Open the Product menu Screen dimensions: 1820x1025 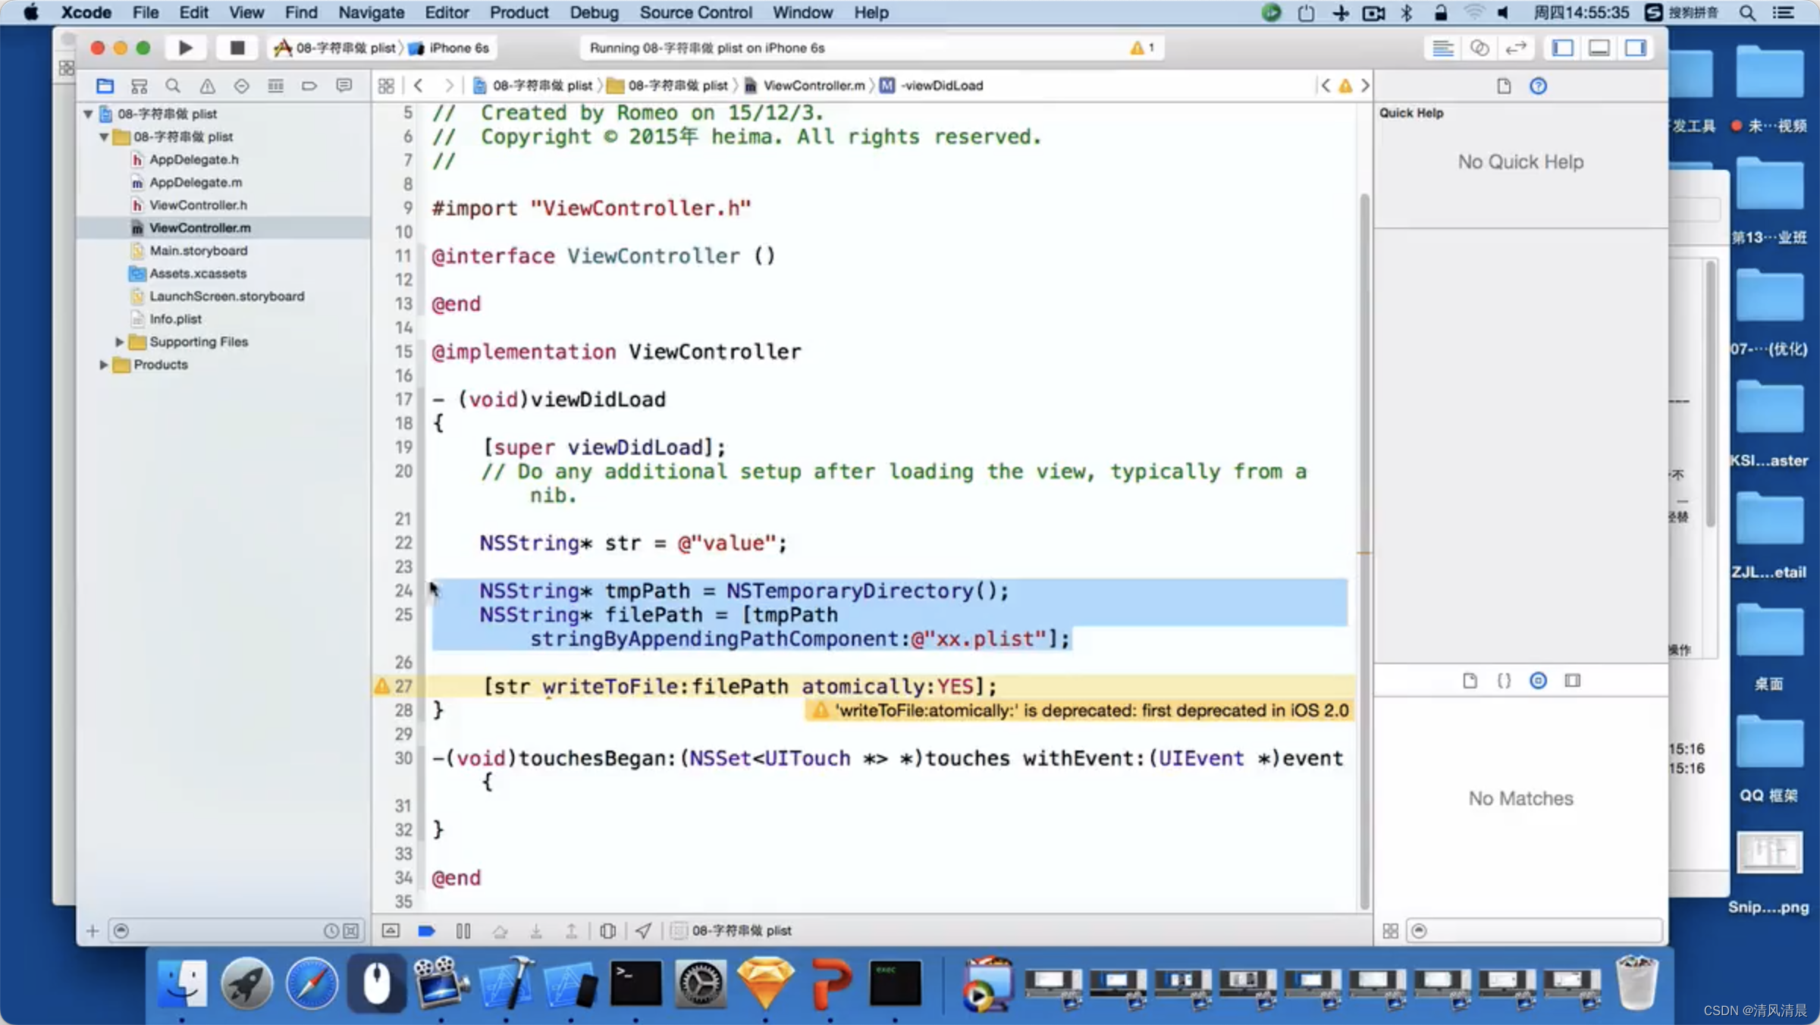pos(519,12)
